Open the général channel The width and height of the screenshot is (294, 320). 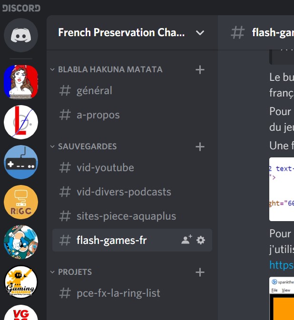tap(132, 91)
